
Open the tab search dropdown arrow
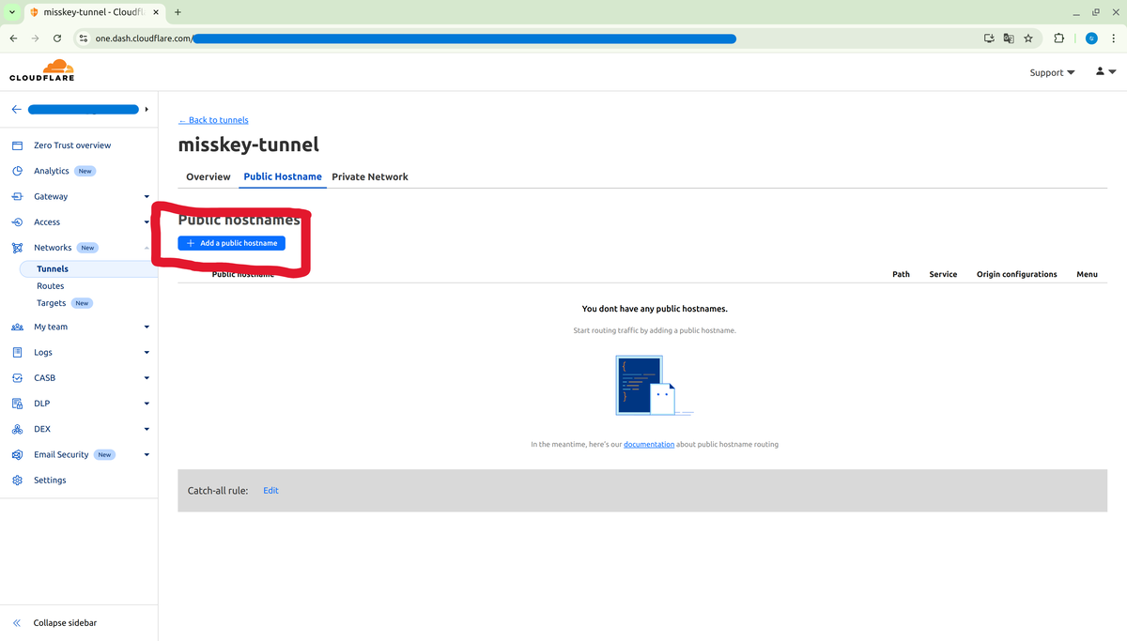[12, 12]
